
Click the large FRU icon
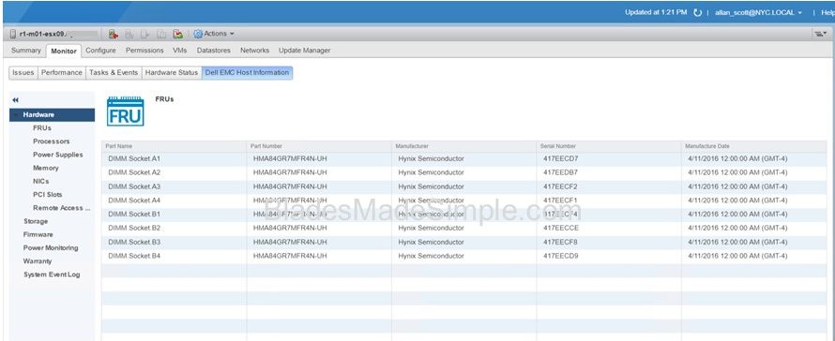(125, 111)
